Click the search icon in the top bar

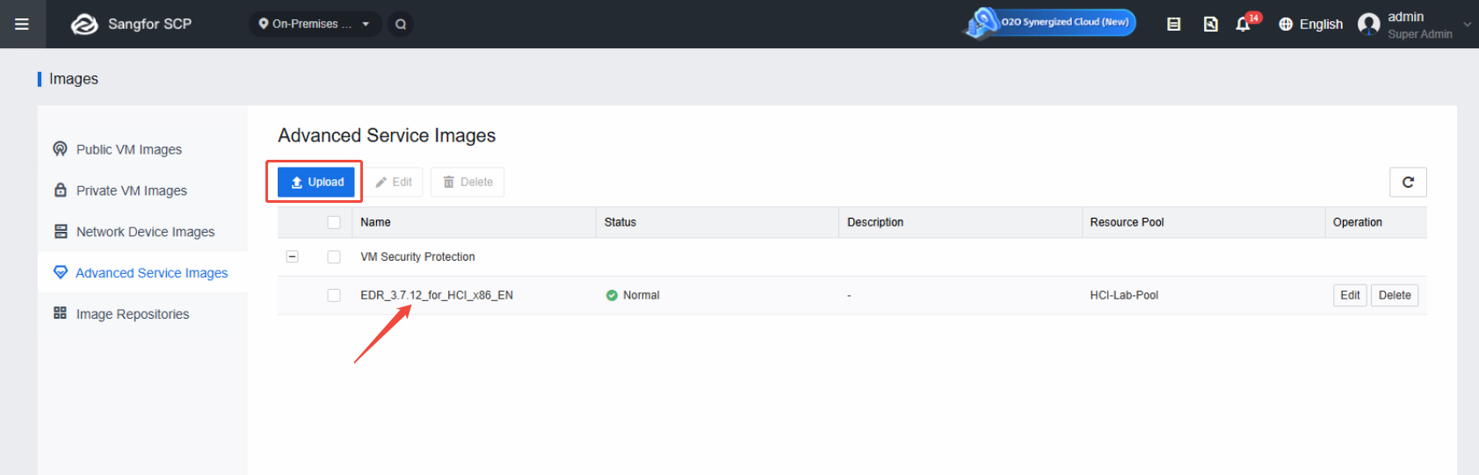(401, 24)
